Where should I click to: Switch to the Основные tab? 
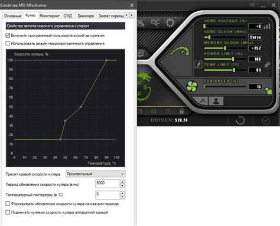[x=12, y=16]
